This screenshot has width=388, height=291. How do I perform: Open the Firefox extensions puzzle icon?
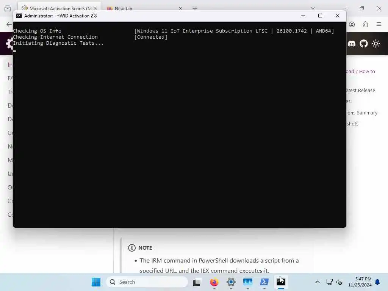pos(365,24)
